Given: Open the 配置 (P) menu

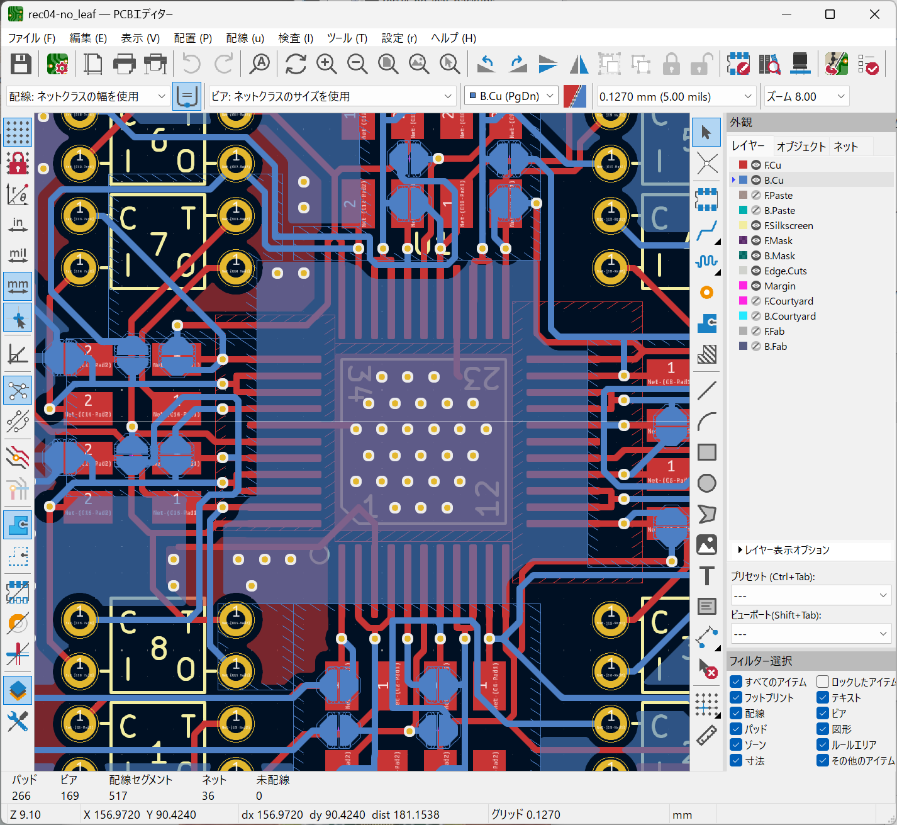Looking at the screenshot, I should (x=193, y=38).
